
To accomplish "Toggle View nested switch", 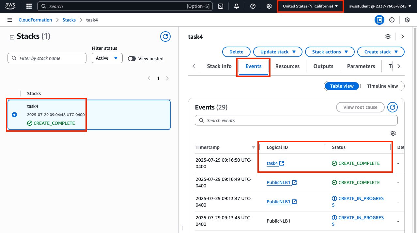I will point(132,59).
